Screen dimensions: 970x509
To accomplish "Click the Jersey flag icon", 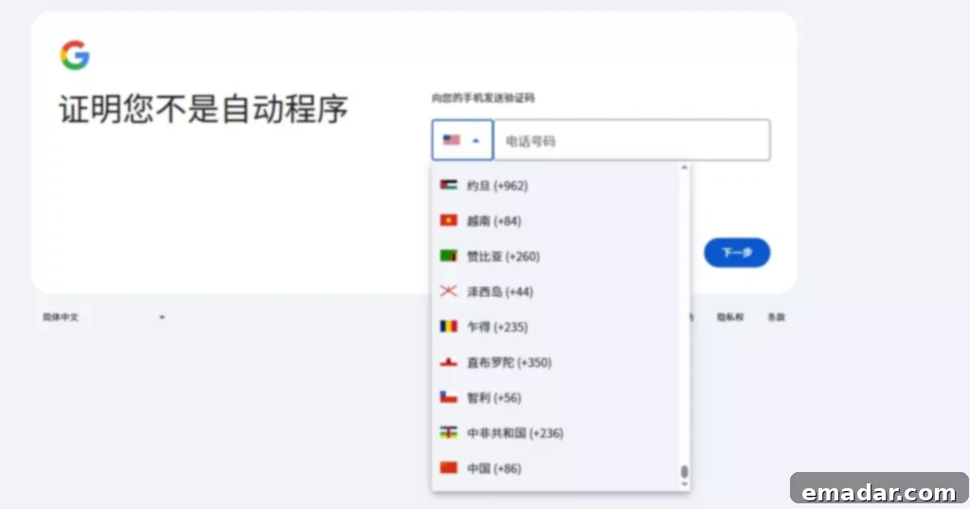I will pos(448,290).
